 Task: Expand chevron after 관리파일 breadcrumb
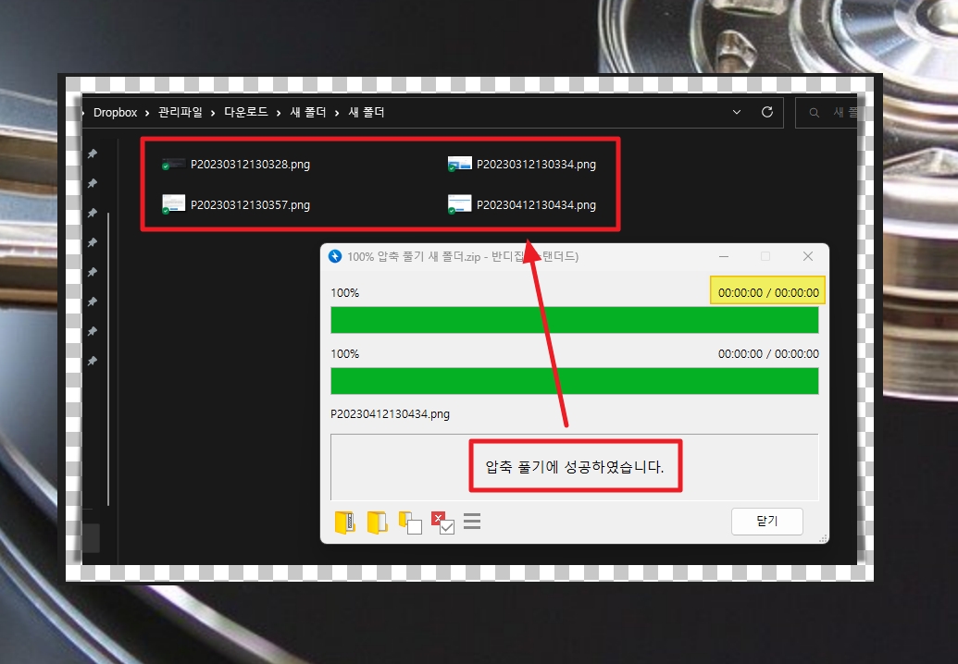[213, 113]
